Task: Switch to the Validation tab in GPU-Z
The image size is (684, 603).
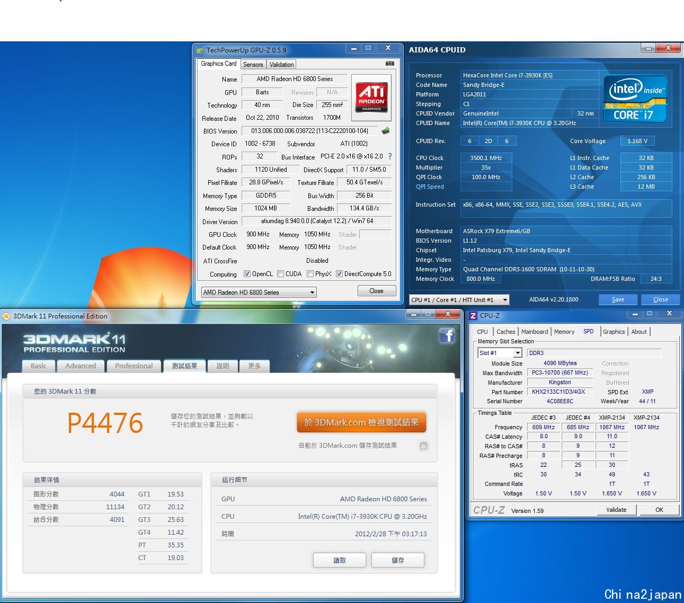Action: (x=281, y=65)
